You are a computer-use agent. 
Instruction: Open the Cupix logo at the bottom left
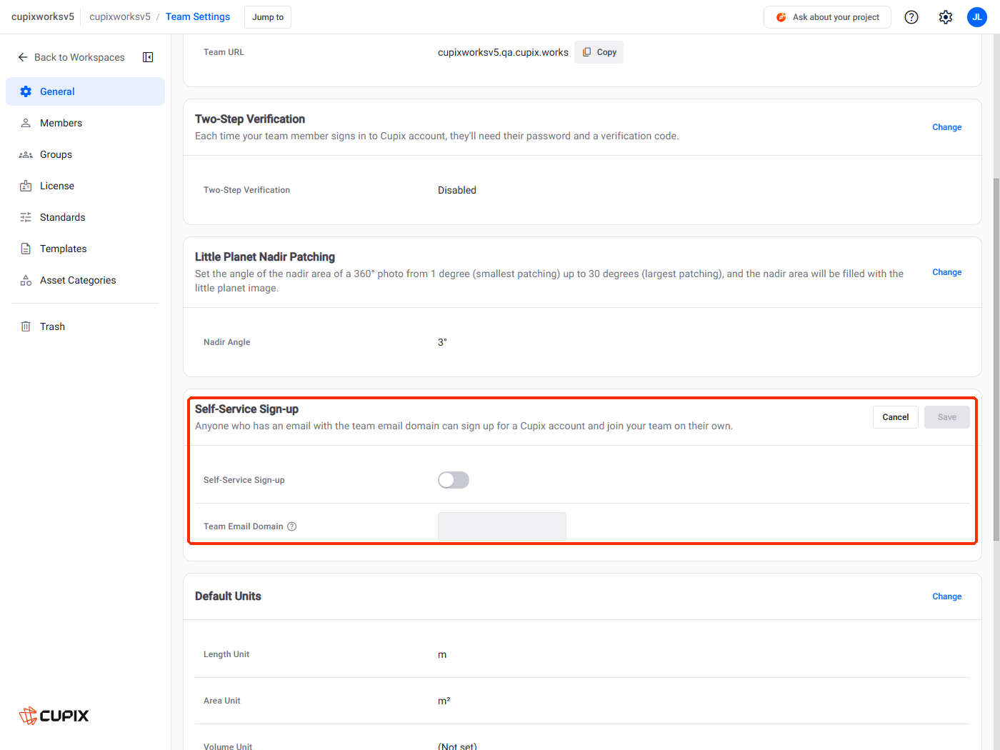pos(54,716)
